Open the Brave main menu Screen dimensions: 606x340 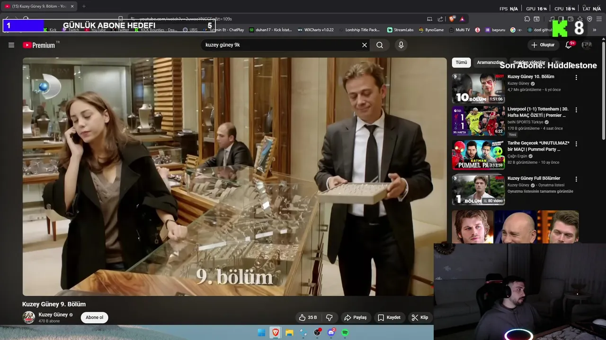[599, 19]
